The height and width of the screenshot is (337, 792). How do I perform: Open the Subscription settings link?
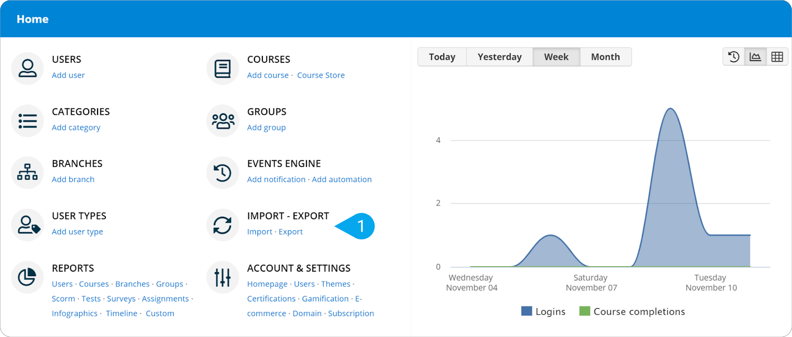(351, 314)
